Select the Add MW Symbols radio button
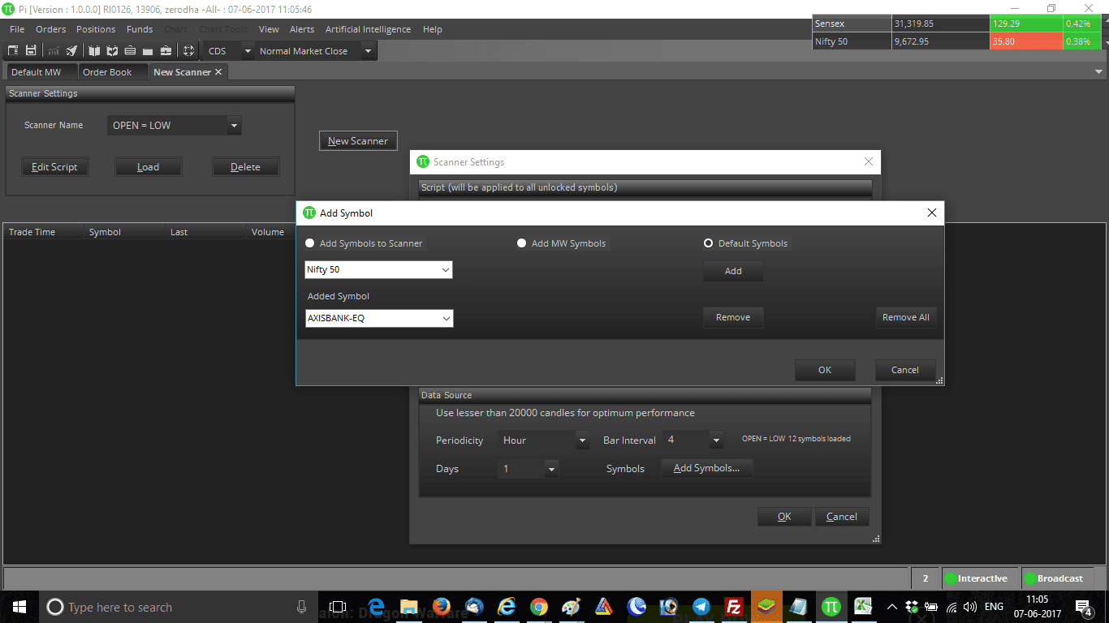The height and width of the screenshot is (623, 1109). [x=521, y=243]
